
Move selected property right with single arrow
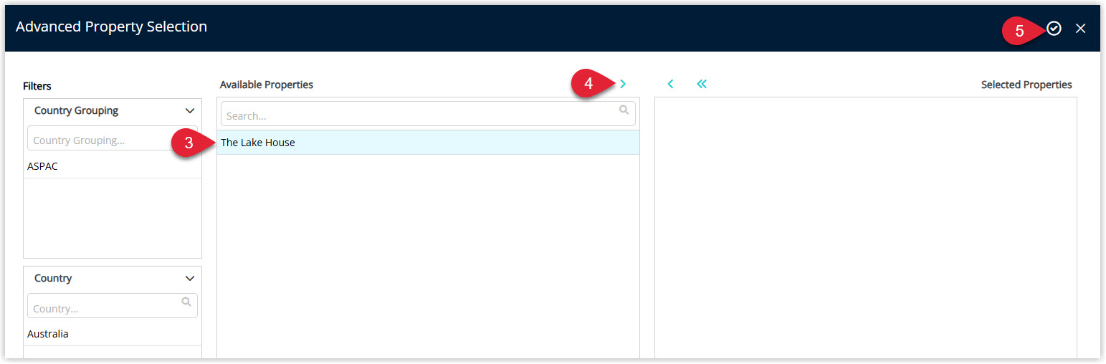point(623,84)
